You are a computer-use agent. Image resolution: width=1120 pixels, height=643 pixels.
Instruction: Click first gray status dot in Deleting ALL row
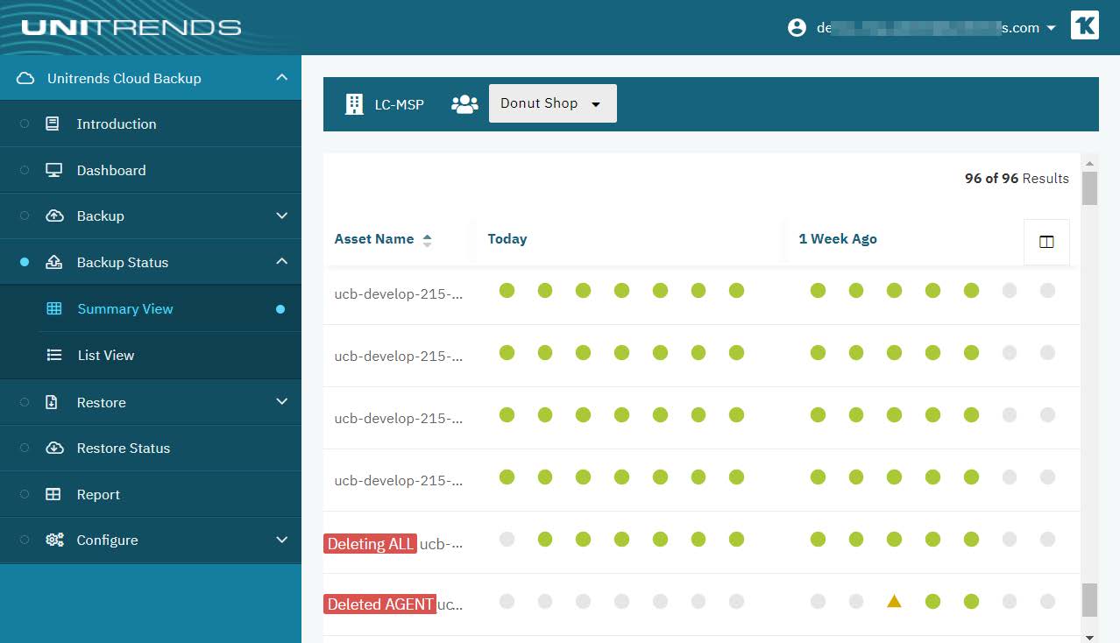point(507,540)
